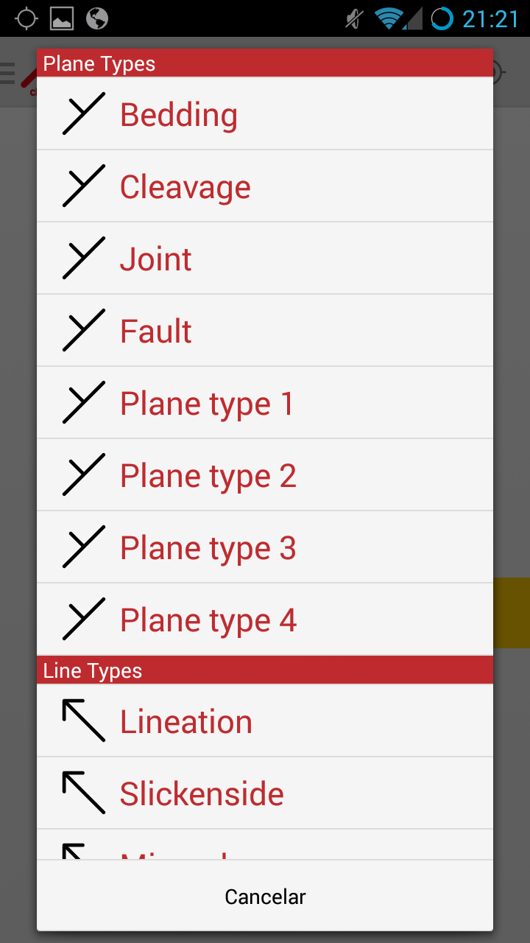
Task: Pick the Joint plane type
Action: (156, 259)
